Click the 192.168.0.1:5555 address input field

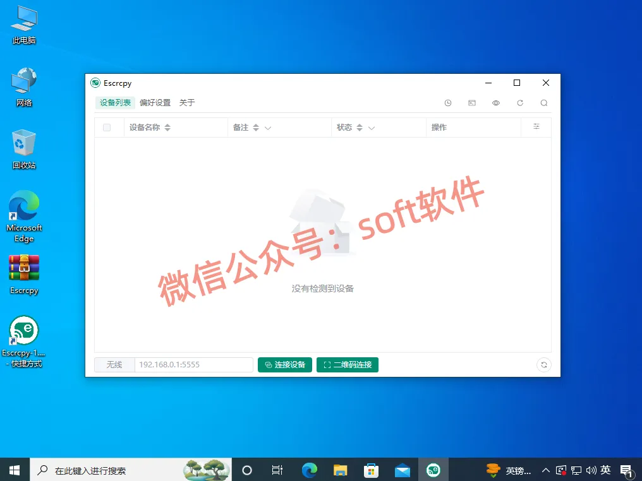pos(193,365)
